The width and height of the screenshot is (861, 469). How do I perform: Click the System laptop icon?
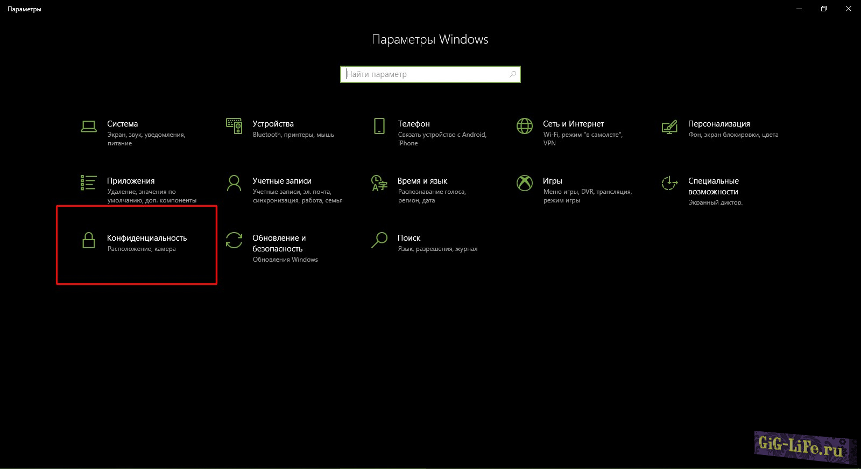(x=89, y=126)
